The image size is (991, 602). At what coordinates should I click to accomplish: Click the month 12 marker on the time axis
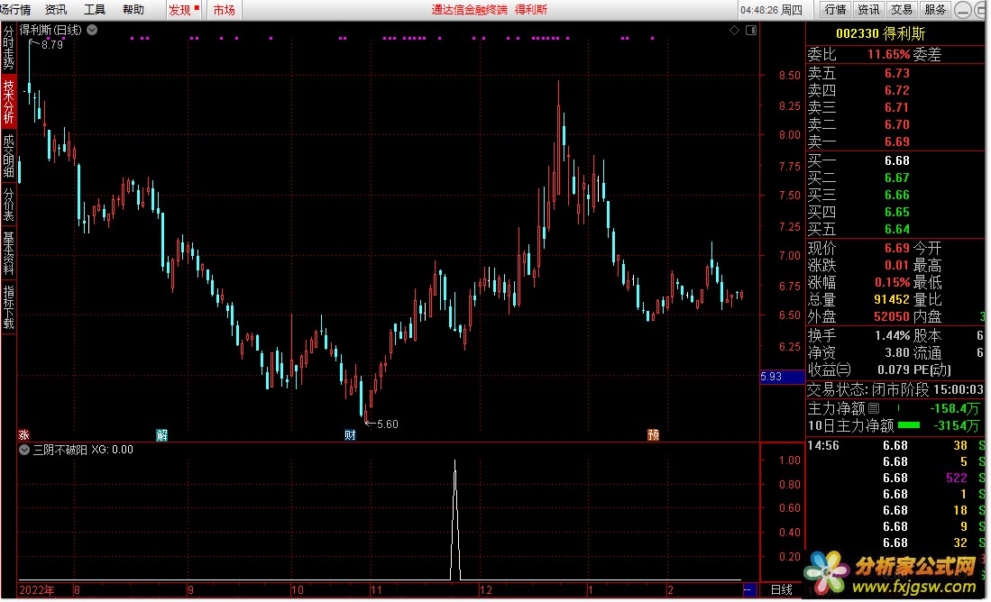point(485,590)
